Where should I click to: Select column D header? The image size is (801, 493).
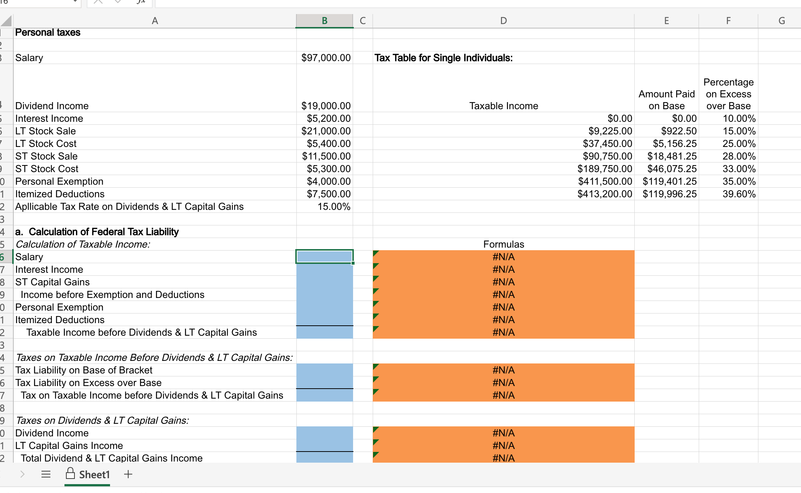[x=503, y=21]
